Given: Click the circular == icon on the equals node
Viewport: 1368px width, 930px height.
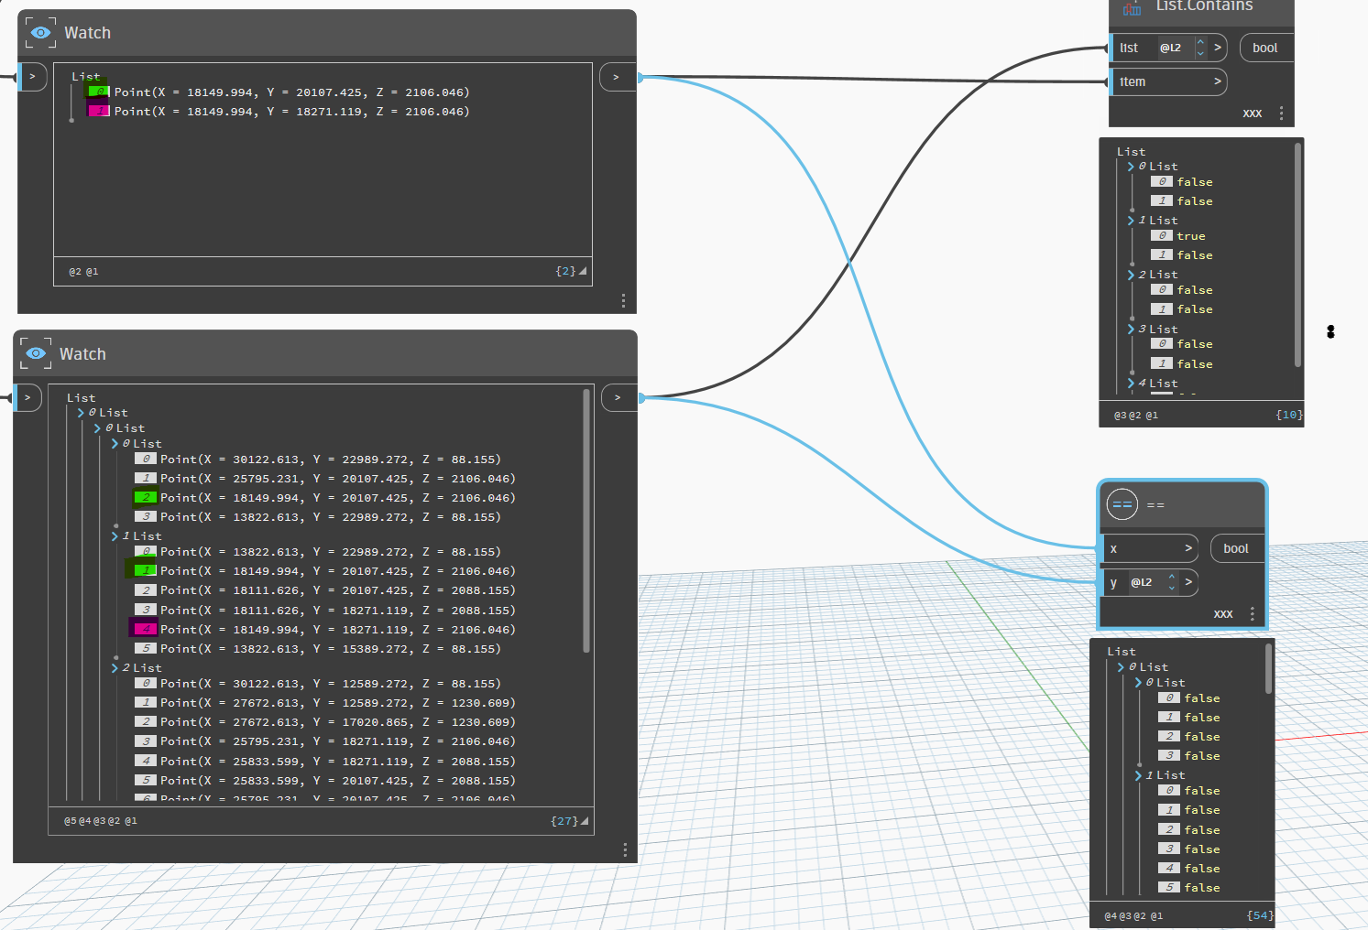Looking at the screenshot, I should click(1122, 504).
